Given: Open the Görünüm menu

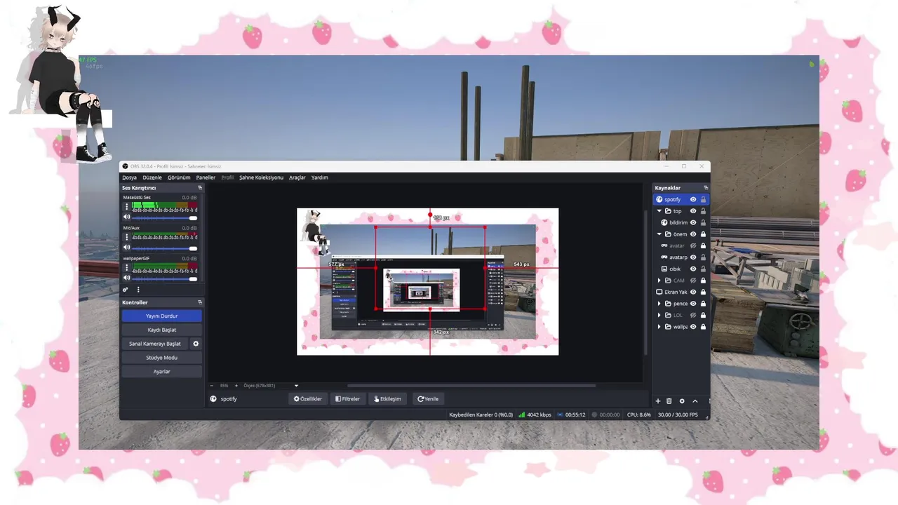Looking at the screenshot, I should click(x=179, y=177).
